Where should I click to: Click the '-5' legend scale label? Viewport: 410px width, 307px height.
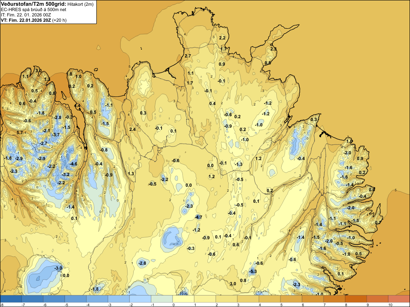click(66, 305)
